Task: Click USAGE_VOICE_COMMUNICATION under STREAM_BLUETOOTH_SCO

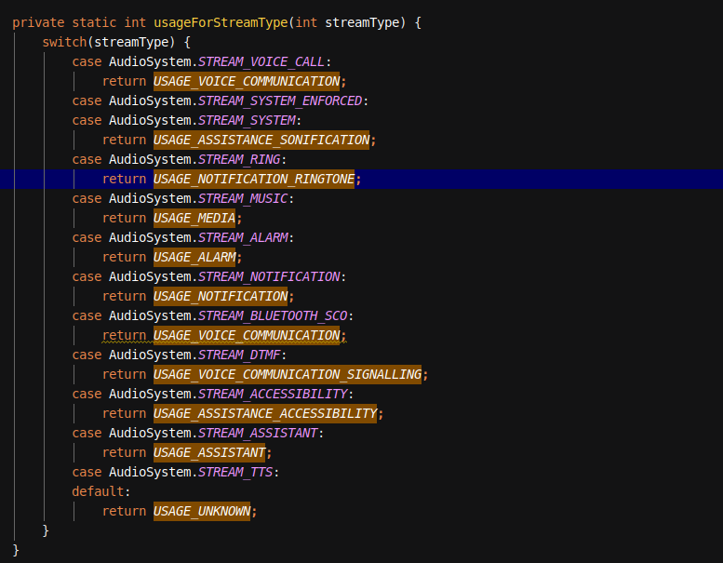Action: point(247,335)
